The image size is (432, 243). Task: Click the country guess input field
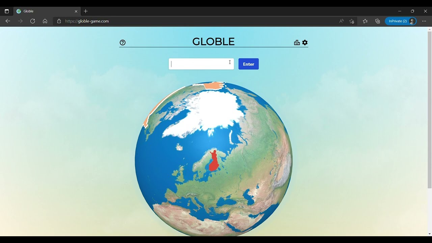click(201, 64)
